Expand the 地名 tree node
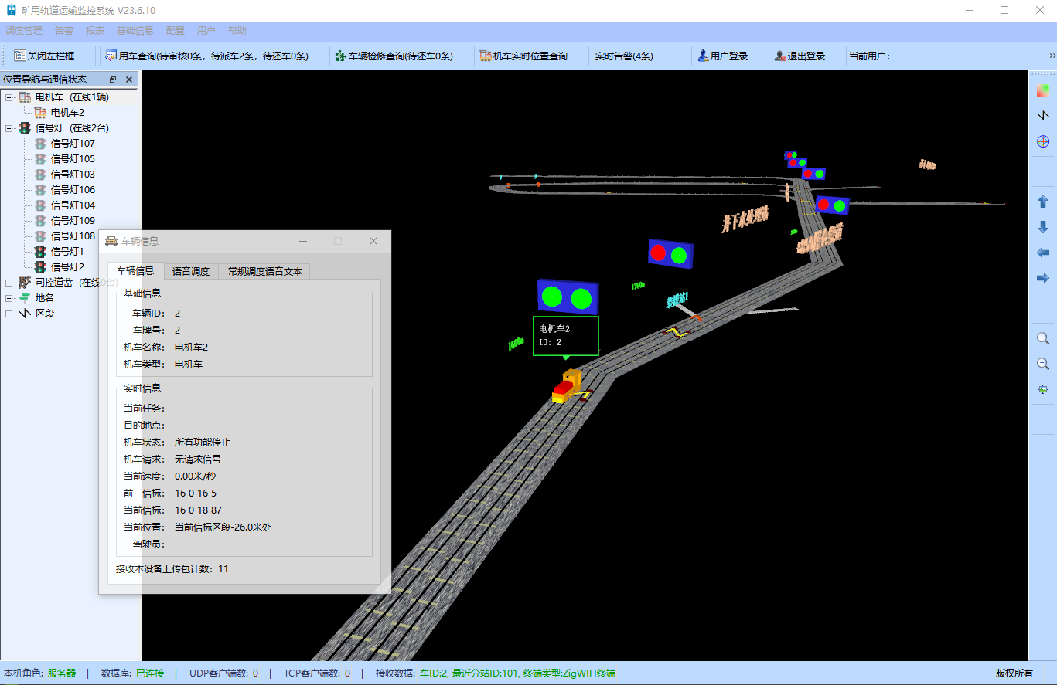The width and height of the screenshot is (1057, 685). tap(9, 298)
